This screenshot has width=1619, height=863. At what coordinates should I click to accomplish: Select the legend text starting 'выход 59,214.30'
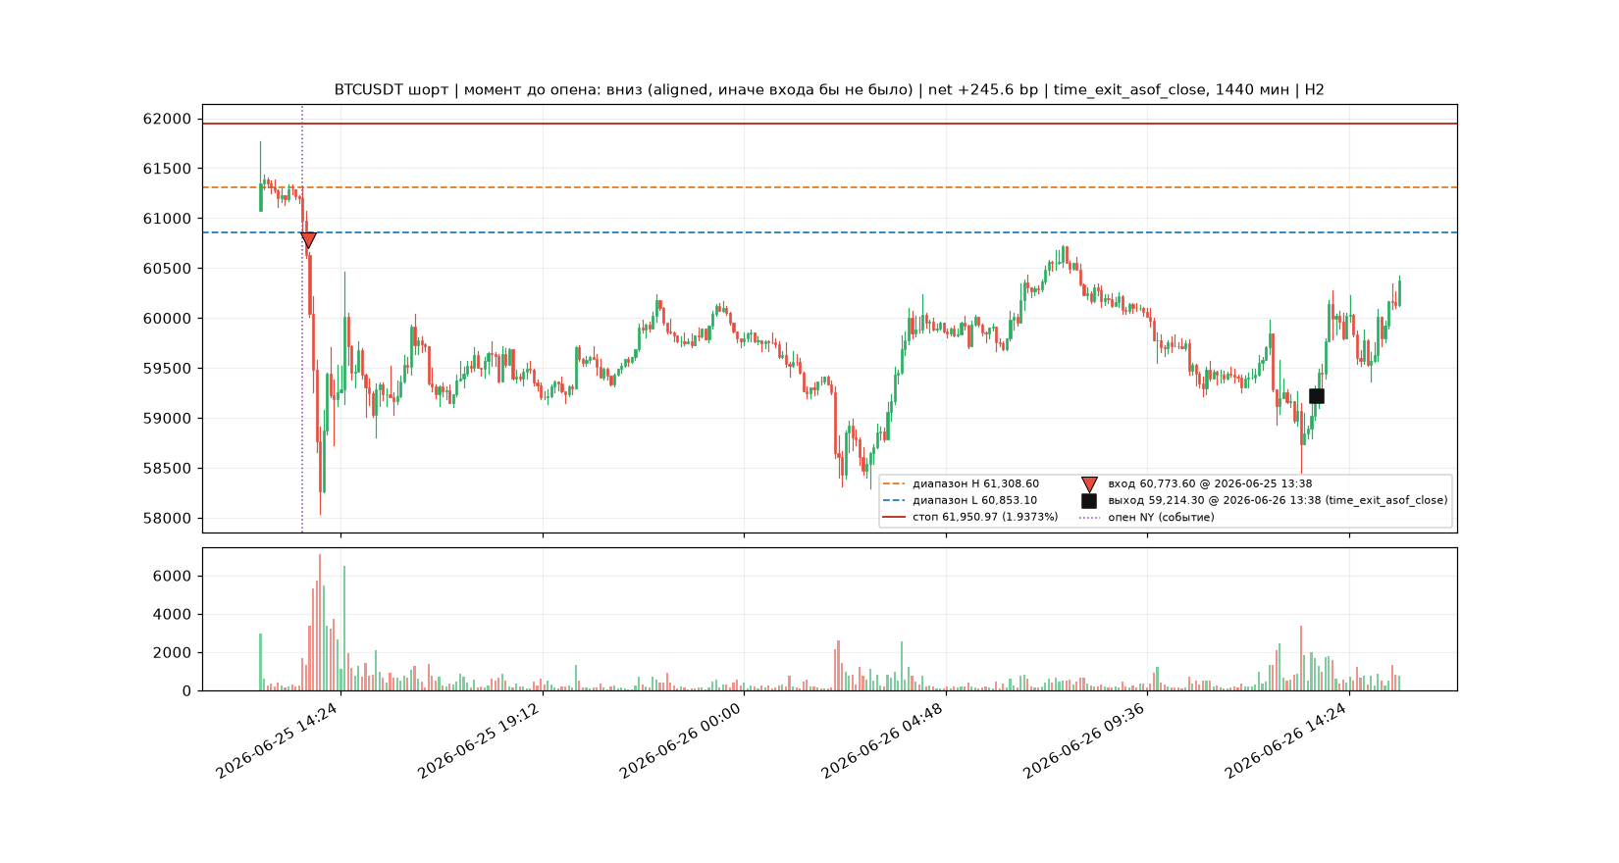(x=1278, y=500)
